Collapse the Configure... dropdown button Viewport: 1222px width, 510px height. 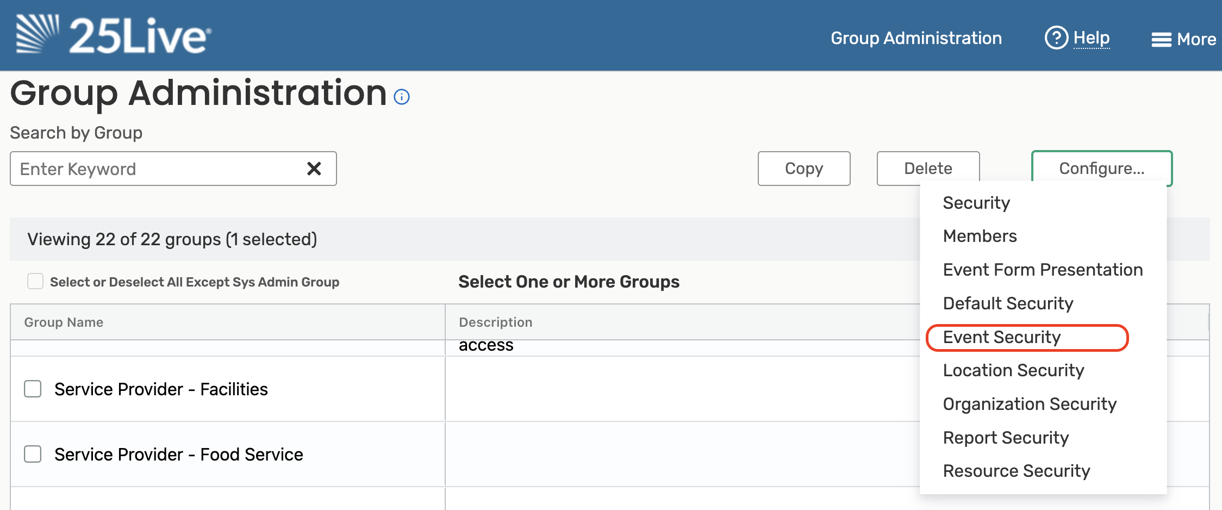point(1101,169)
